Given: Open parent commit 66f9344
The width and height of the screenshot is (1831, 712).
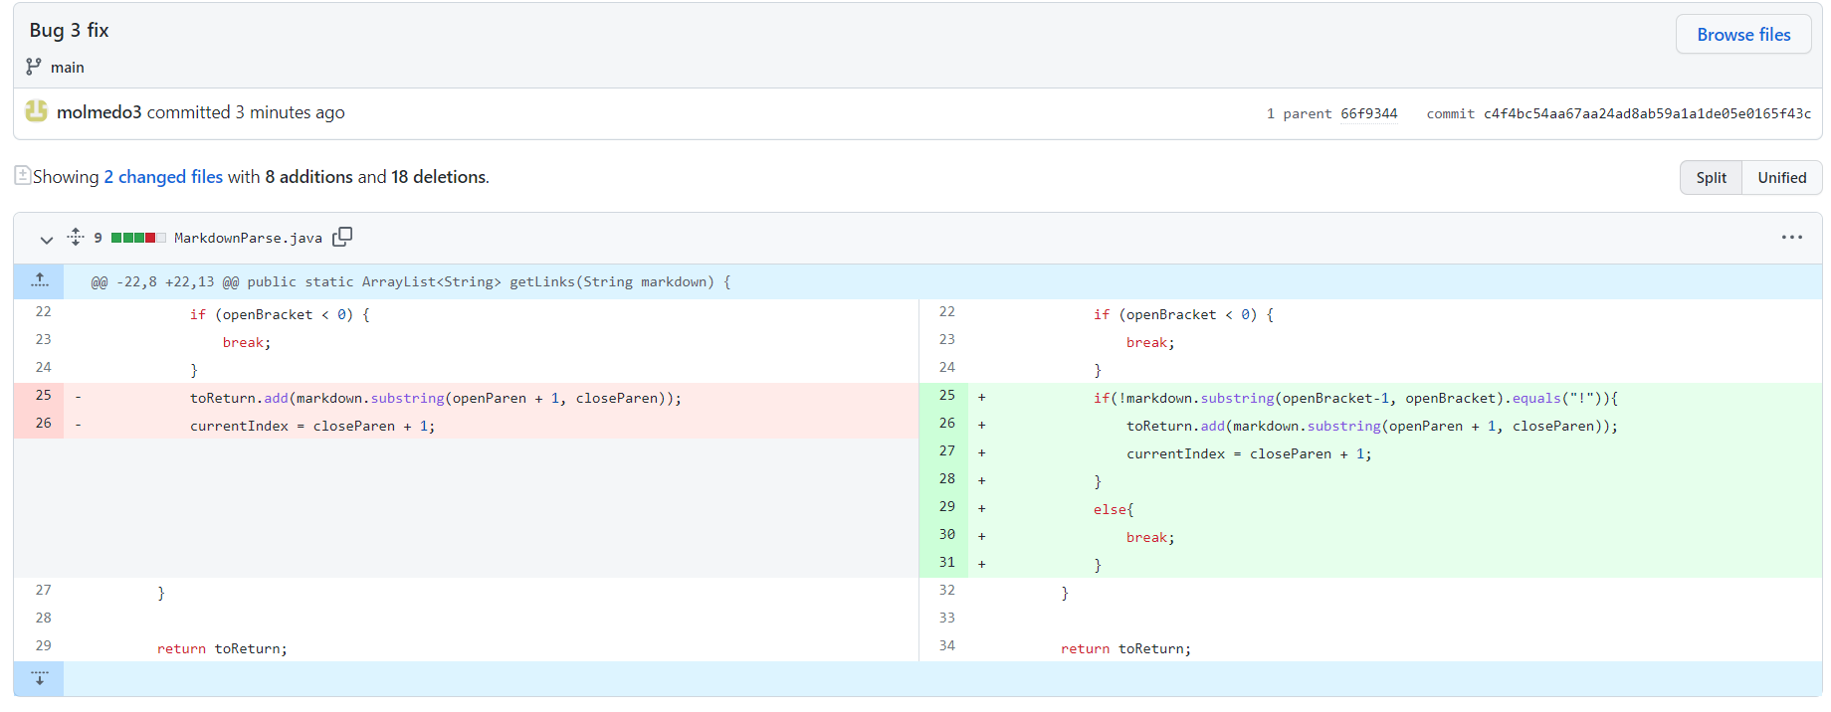Looking at the screenshot, I should click(x=1368, y=113).
